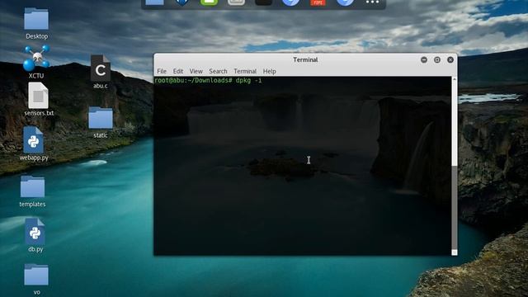Select the sensors.txt file icon

pyautogui.click(x=38, y=96)
